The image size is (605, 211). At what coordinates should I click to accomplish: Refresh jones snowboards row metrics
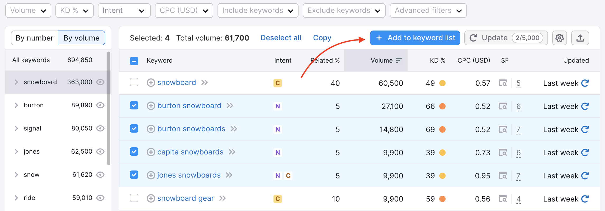pos(585,176)
